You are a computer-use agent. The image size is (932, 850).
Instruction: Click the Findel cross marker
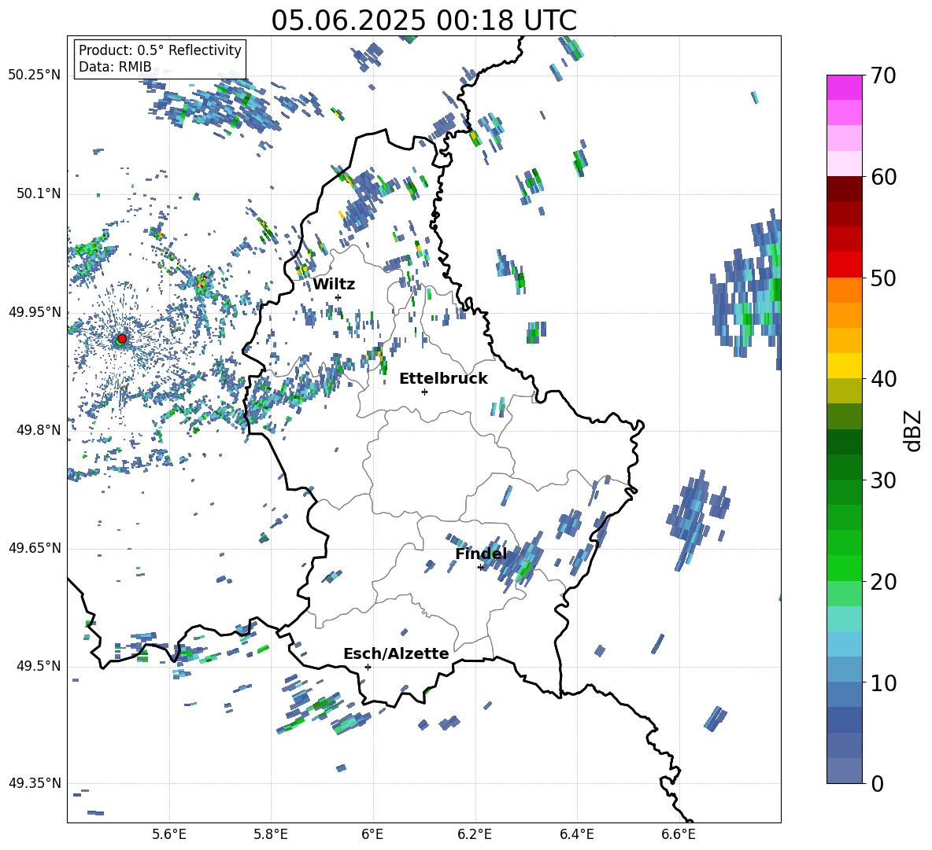(480, 568)
